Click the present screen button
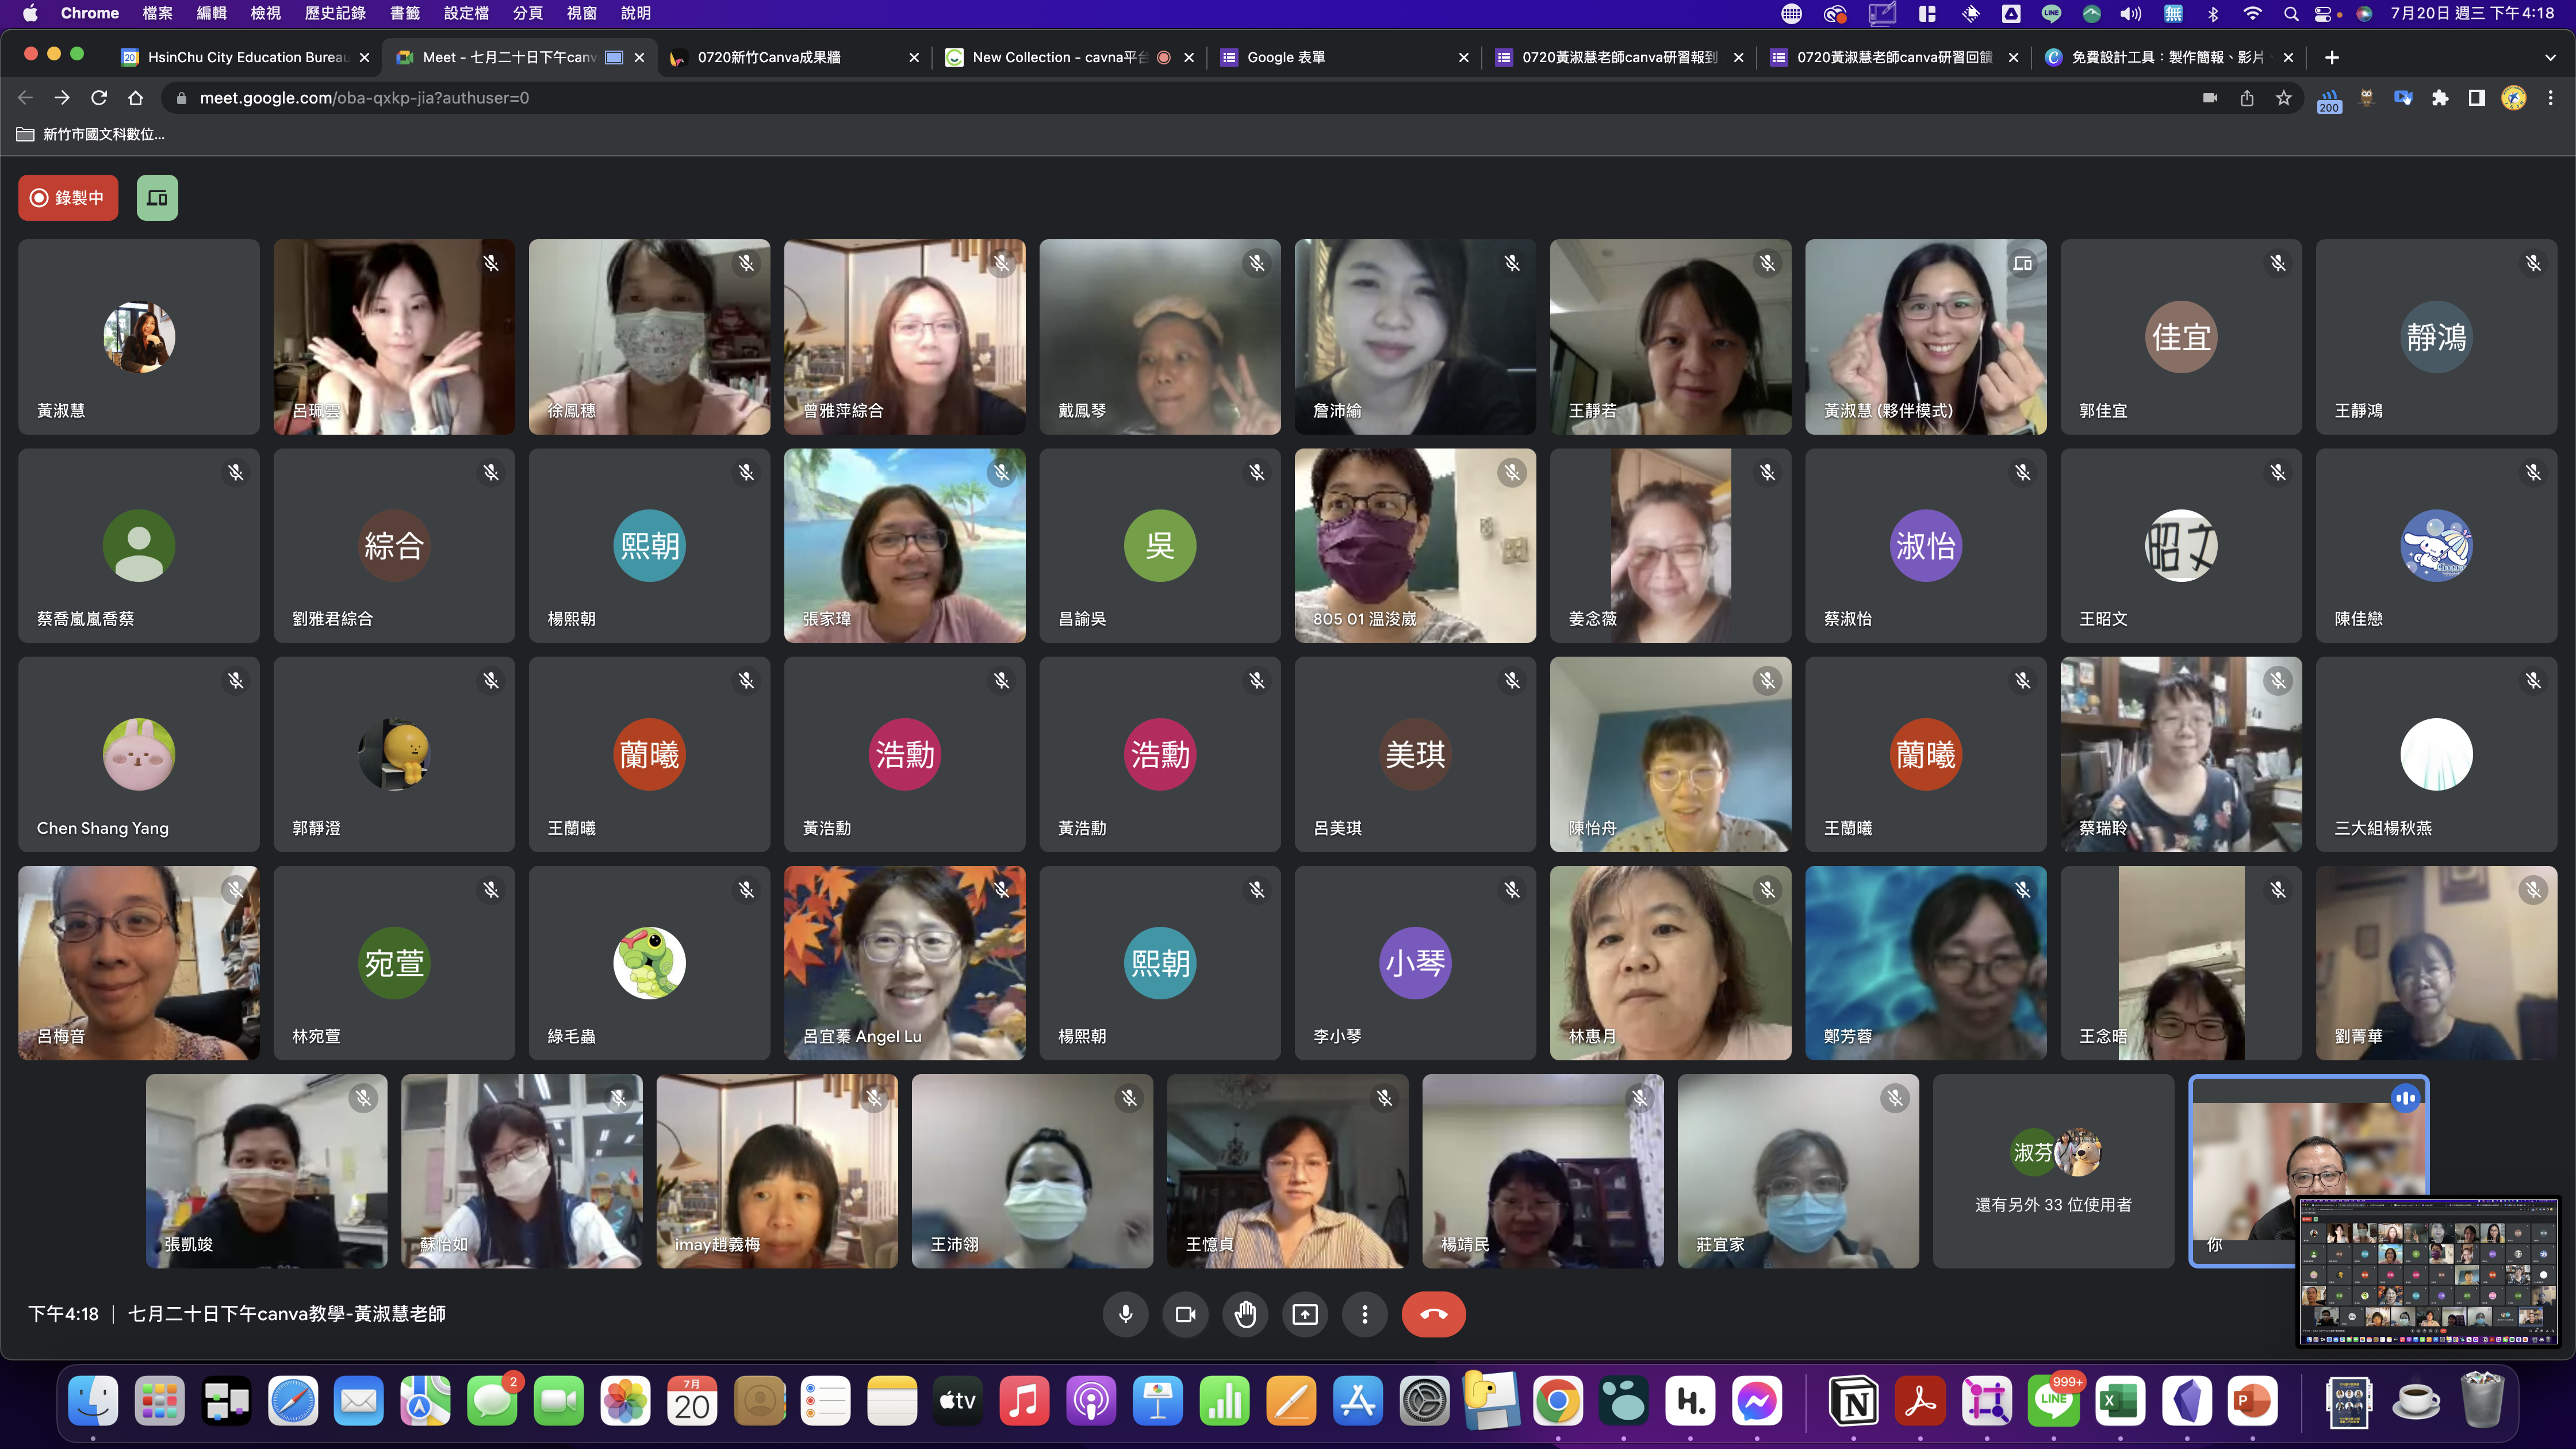The height and width of the screenshot is (1449, 2576). [1305, 1314]
